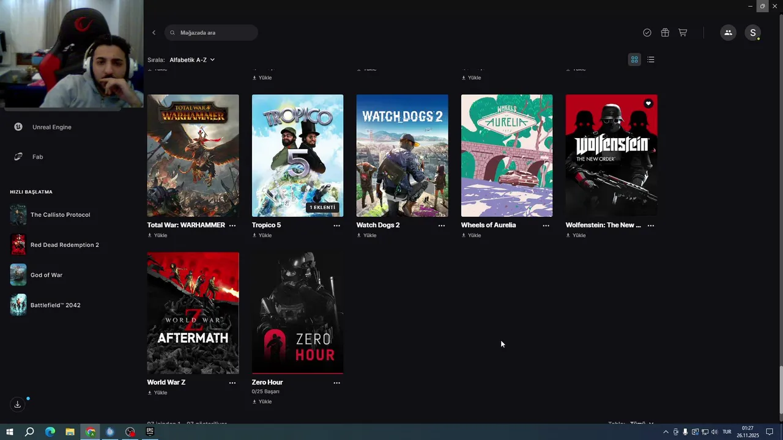
Task: Click the 1 EKLENTİ badge on Tropico 5
Action: (322, 207)
